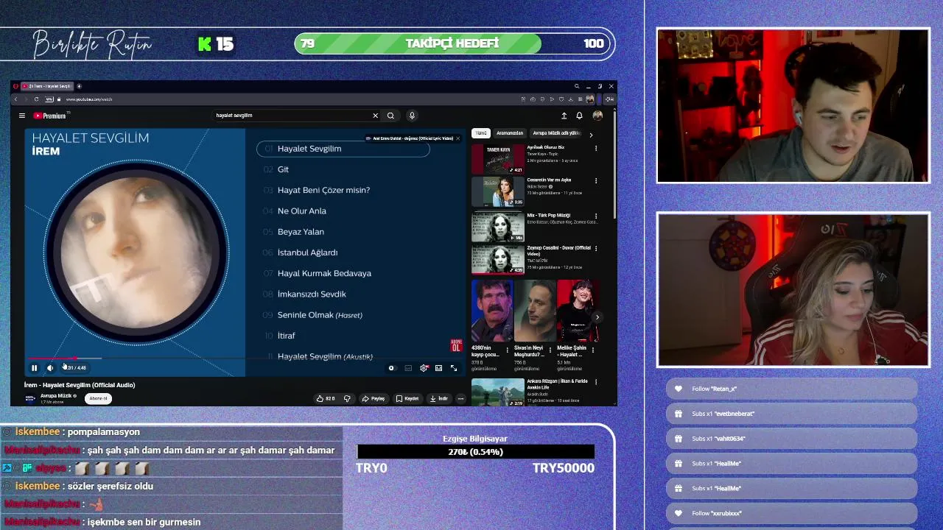Image resolution: width=943 pixels, height=530 pixels.
Task: Advance the Shorts shelf with the arrow
Action: [x=597, y=317]
